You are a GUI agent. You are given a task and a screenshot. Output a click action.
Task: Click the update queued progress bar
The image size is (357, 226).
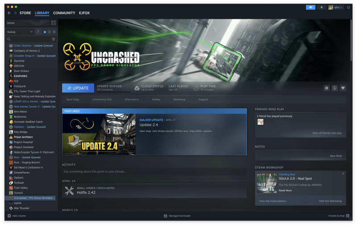tap(113, 92)
